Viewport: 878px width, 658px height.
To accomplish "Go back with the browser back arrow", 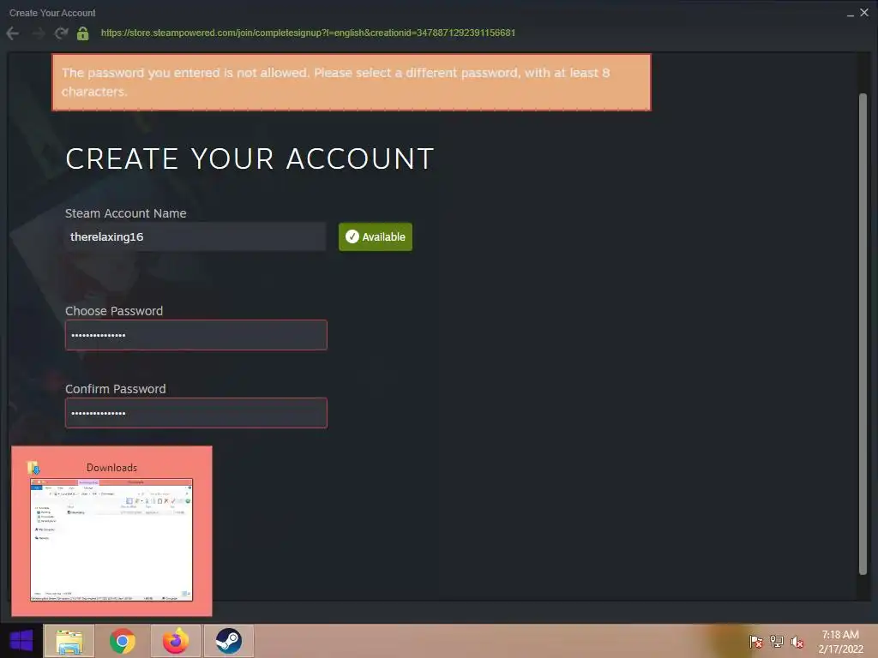I will 12,33.
